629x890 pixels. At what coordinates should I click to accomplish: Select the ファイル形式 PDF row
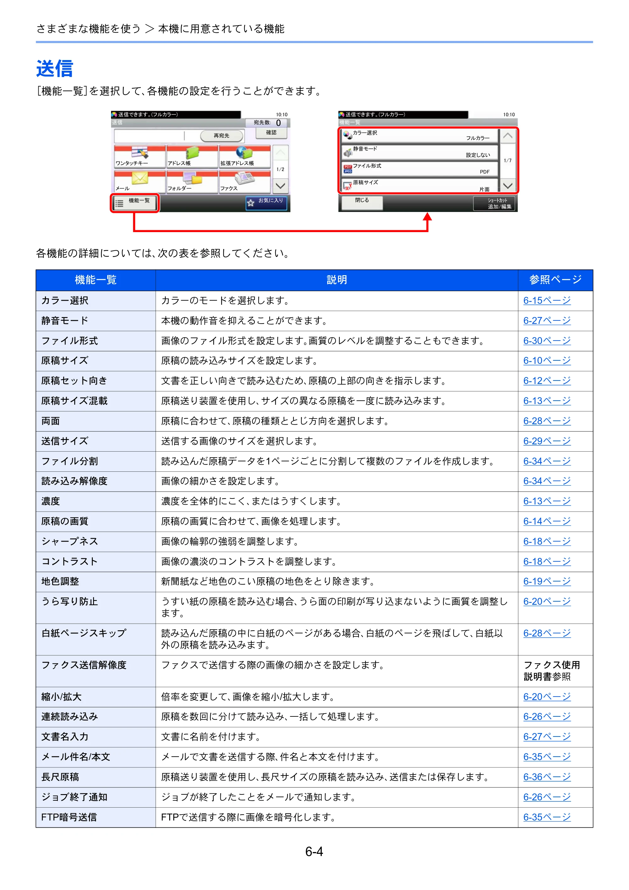click(x=419, y=169)
